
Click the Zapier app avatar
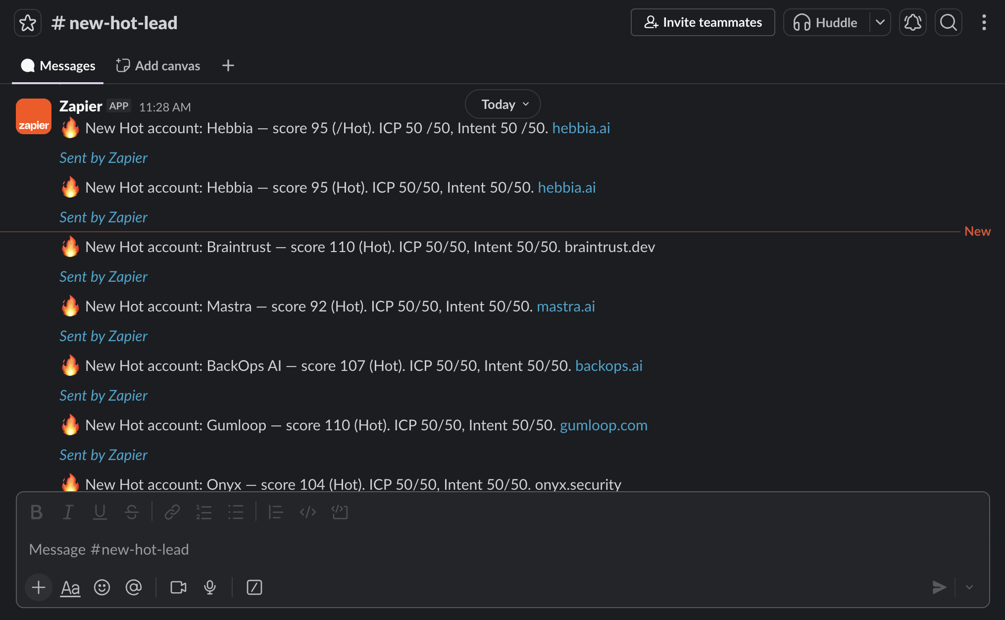point(34,116)
